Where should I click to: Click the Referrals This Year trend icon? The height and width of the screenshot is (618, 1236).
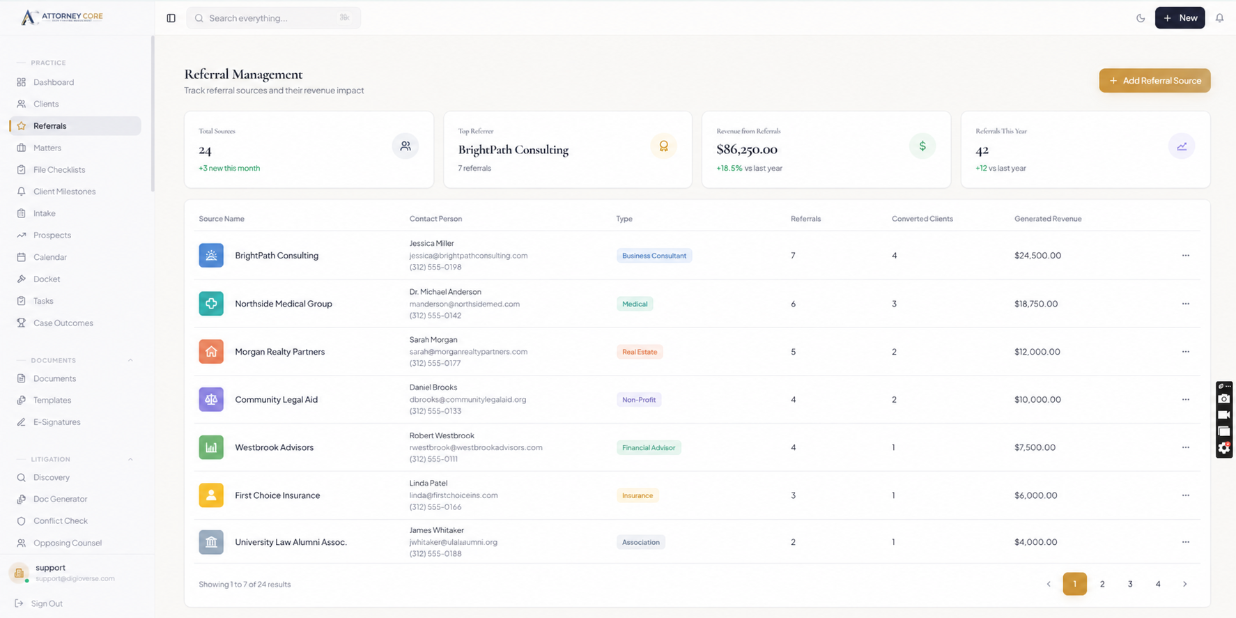(x=1182, y=146)
